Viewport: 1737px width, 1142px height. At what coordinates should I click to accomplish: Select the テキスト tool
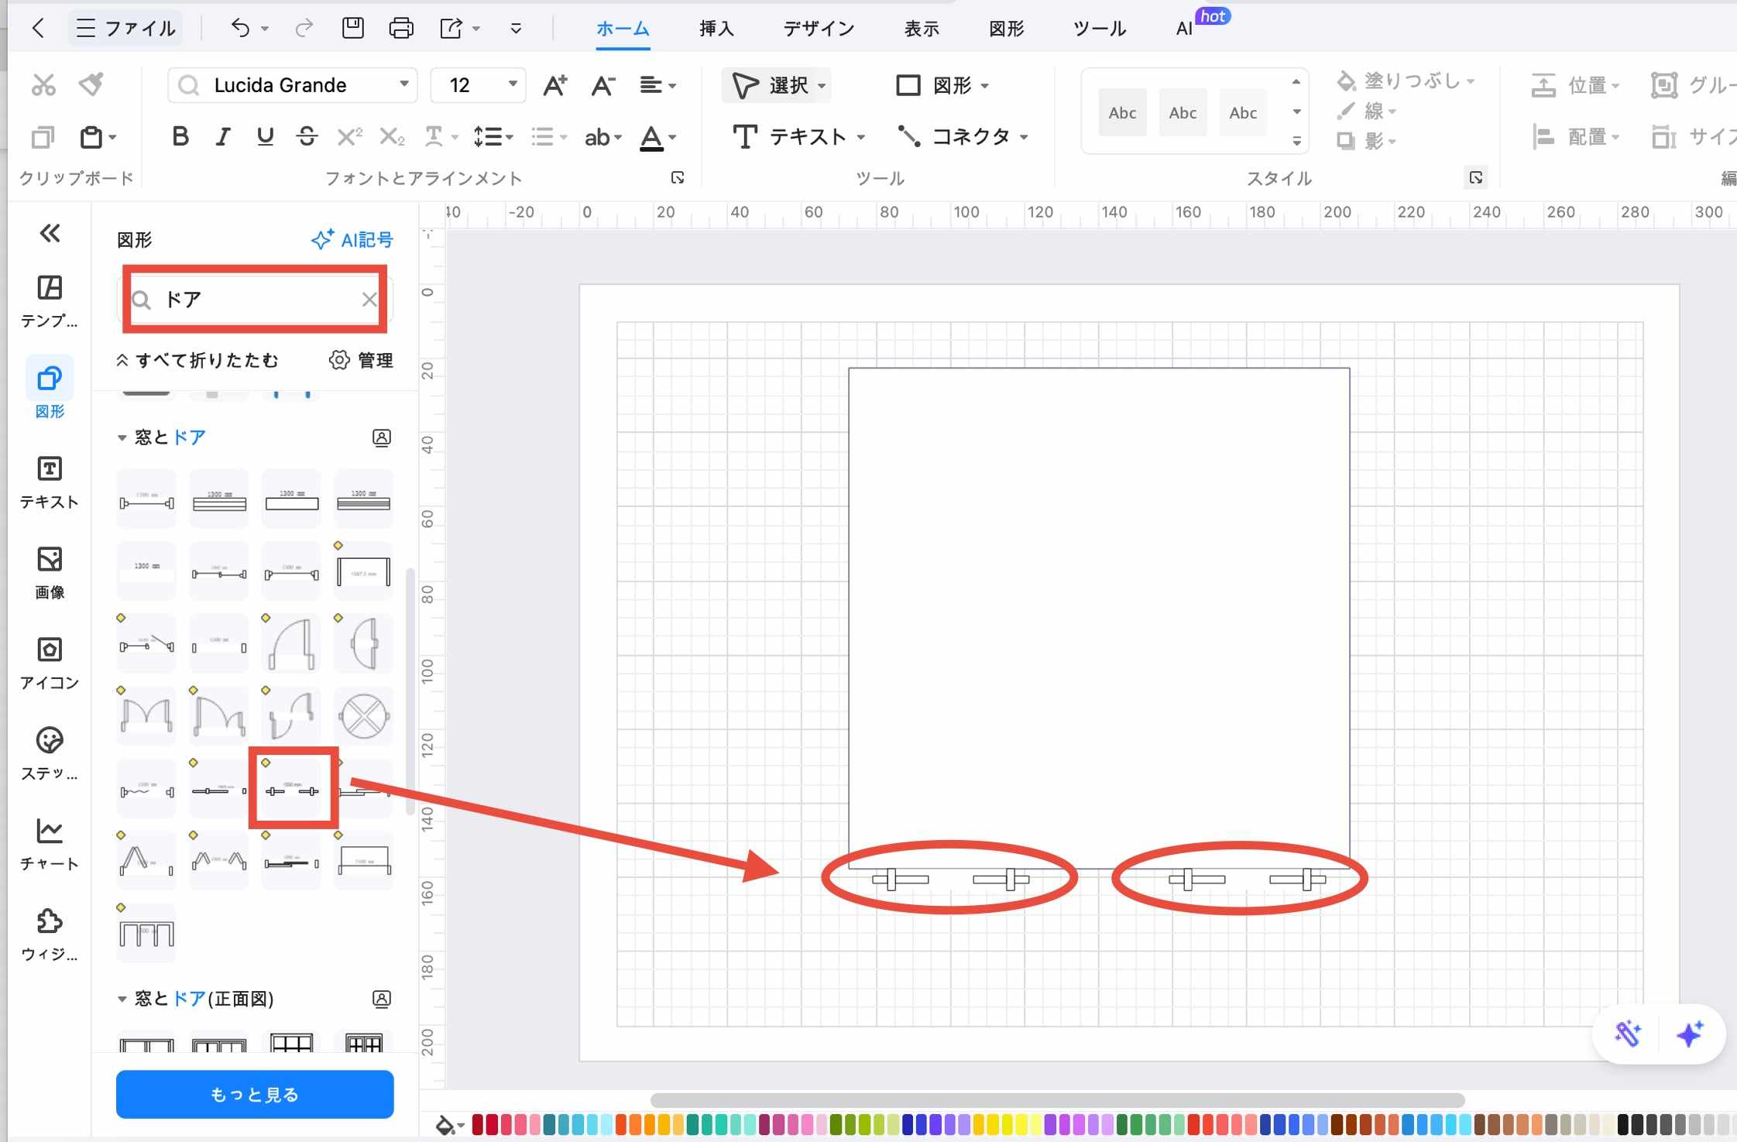798,137
